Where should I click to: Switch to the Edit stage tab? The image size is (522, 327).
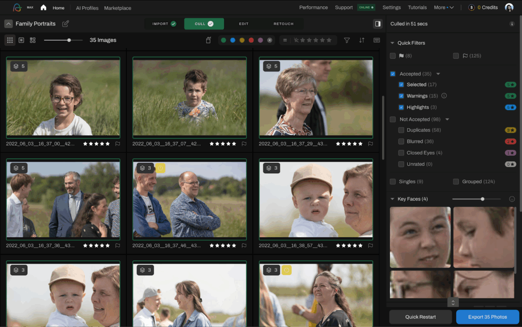[x=244, y=24]
